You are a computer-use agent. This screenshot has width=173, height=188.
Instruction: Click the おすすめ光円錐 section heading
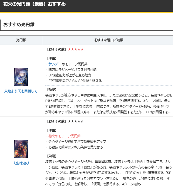[x=19, y=25]
